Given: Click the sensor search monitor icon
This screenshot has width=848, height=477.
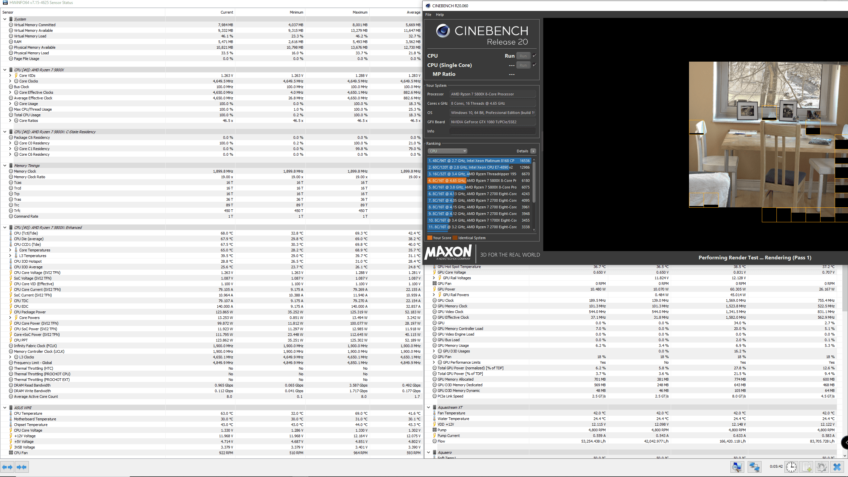Looking at the screenshot, I should (737, 467).
